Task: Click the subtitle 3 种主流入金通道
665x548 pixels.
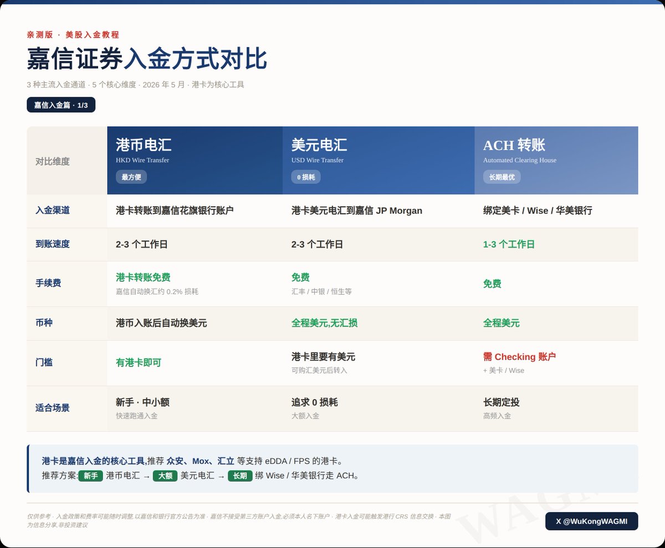Action: point(56,85)
